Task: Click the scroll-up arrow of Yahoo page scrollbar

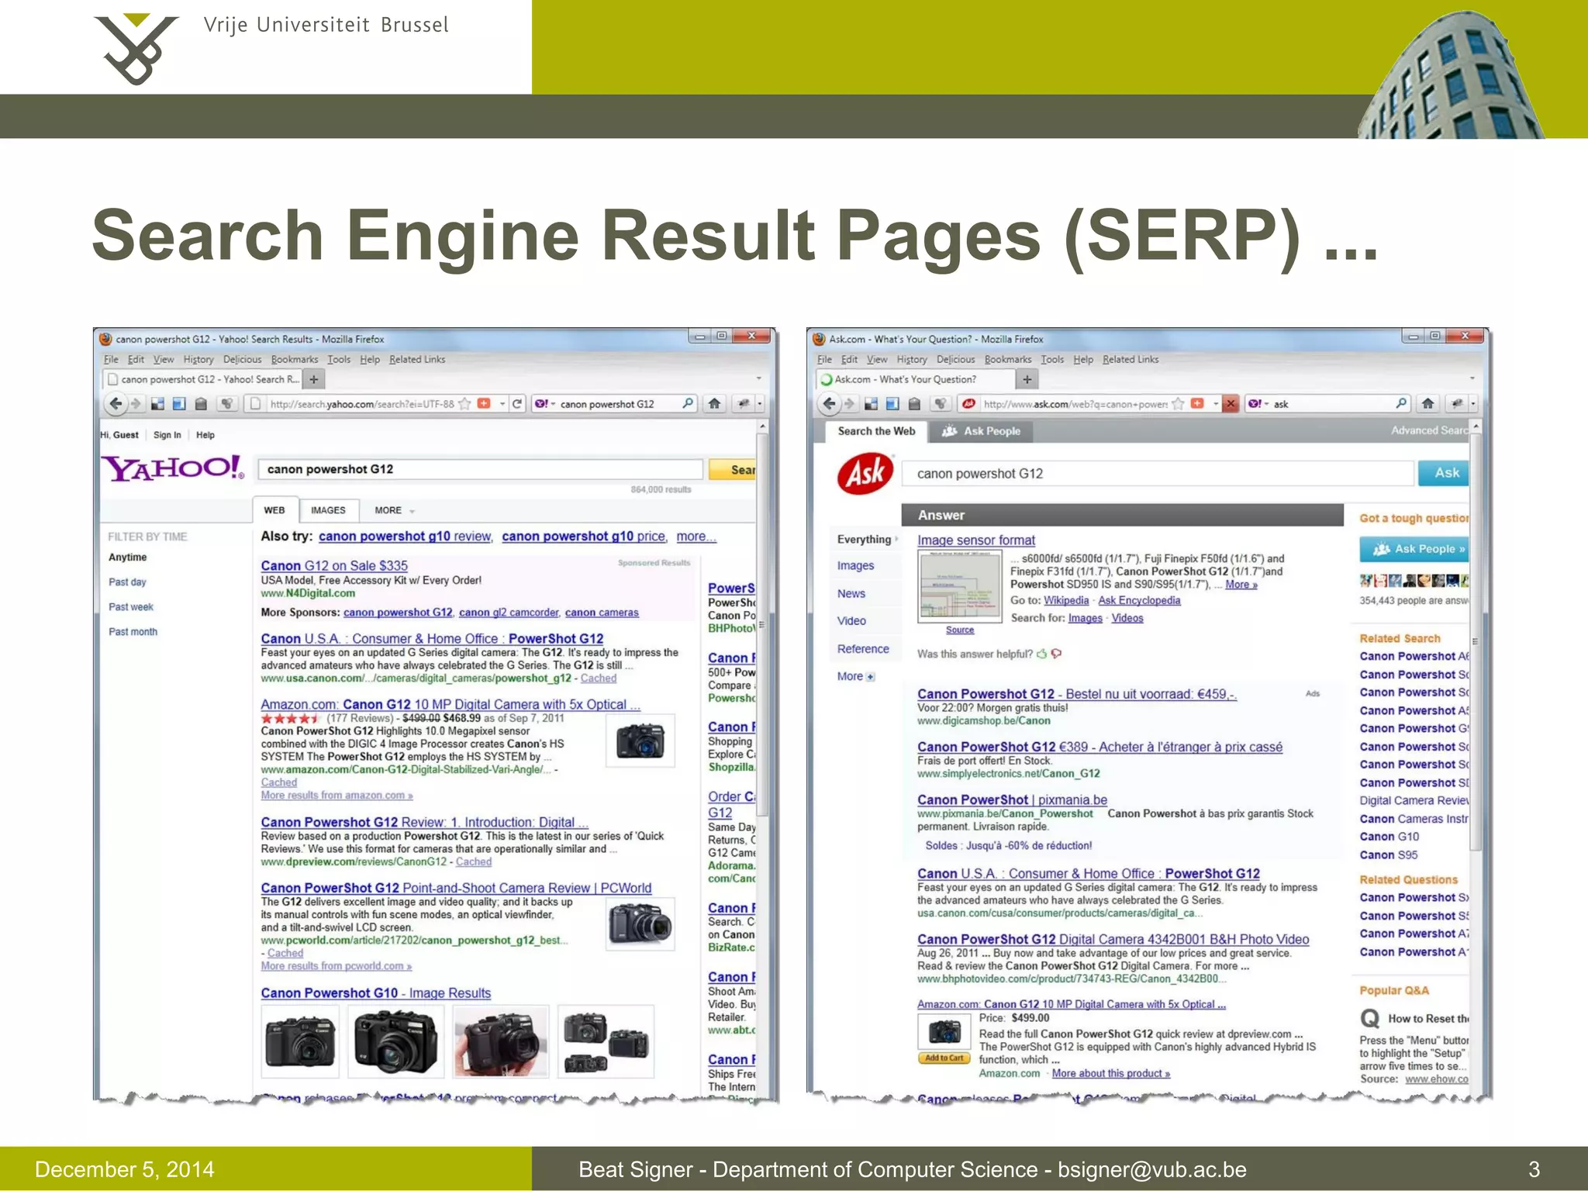Action: coord(763,426)
